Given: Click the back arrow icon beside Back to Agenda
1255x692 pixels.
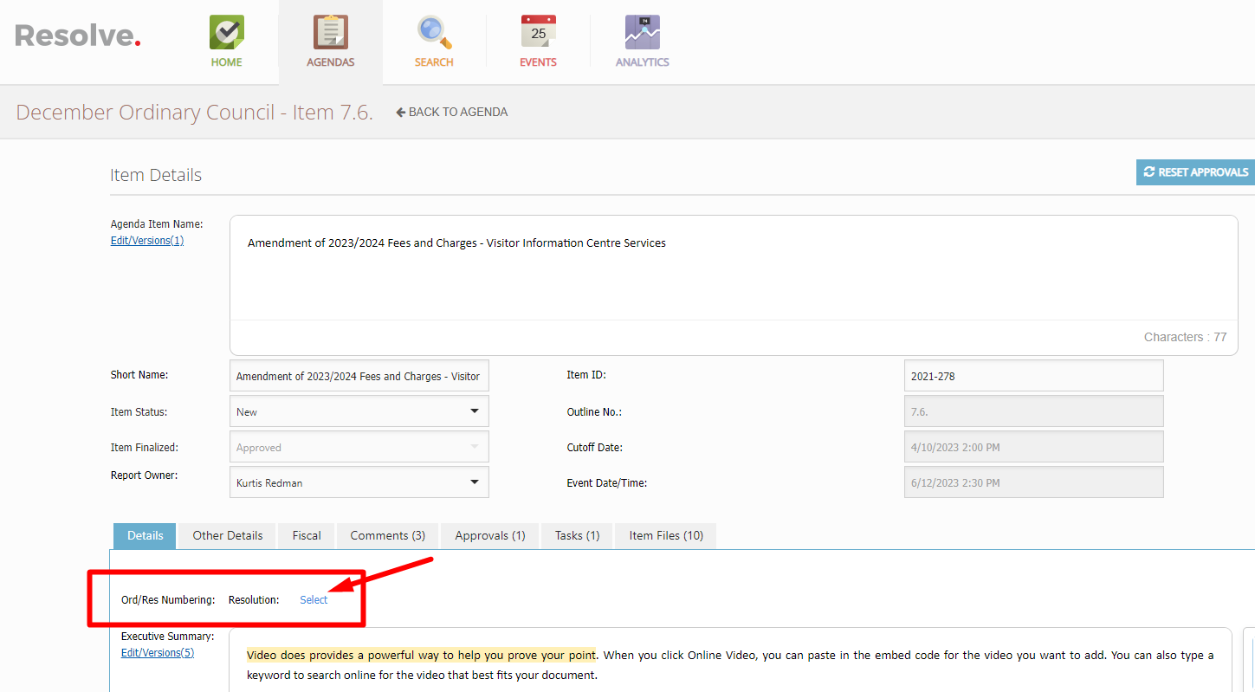Looking at the screenshot, I should (x=401, y=112).
